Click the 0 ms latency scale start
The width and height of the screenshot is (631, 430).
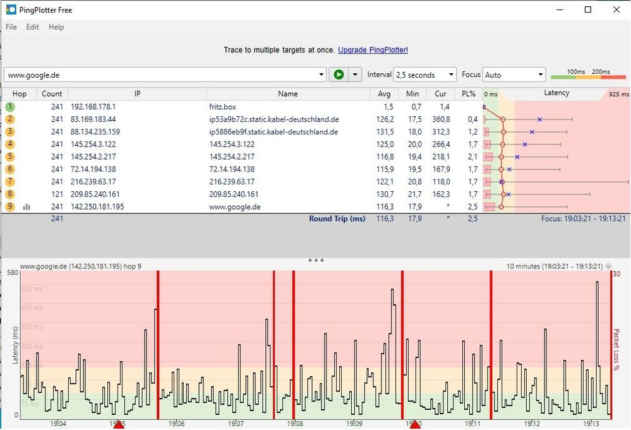click(x=491, y=94)
